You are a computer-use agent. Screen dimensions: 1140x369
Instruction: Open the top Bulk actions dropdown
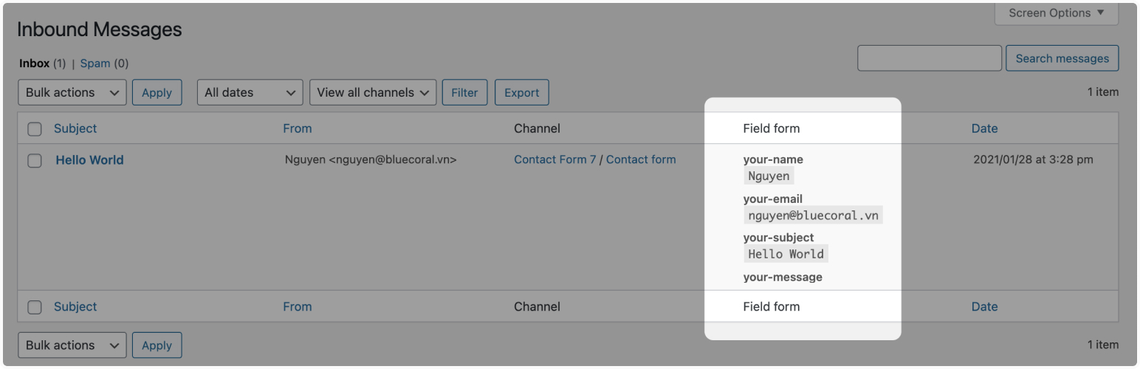click(x=72, y=92)
